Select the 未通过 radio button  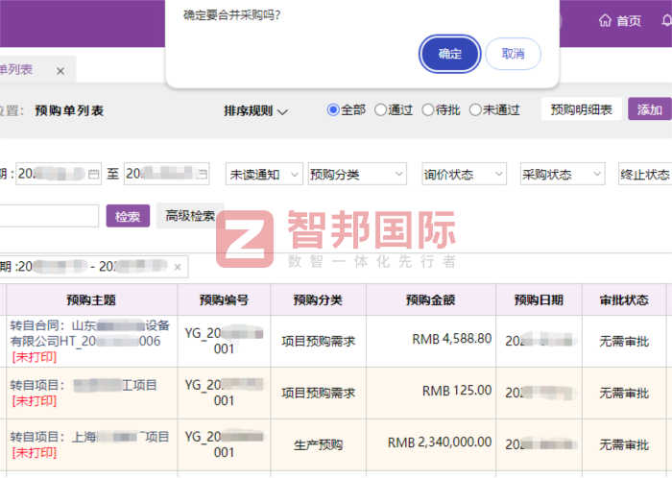(x=475, y=110)
